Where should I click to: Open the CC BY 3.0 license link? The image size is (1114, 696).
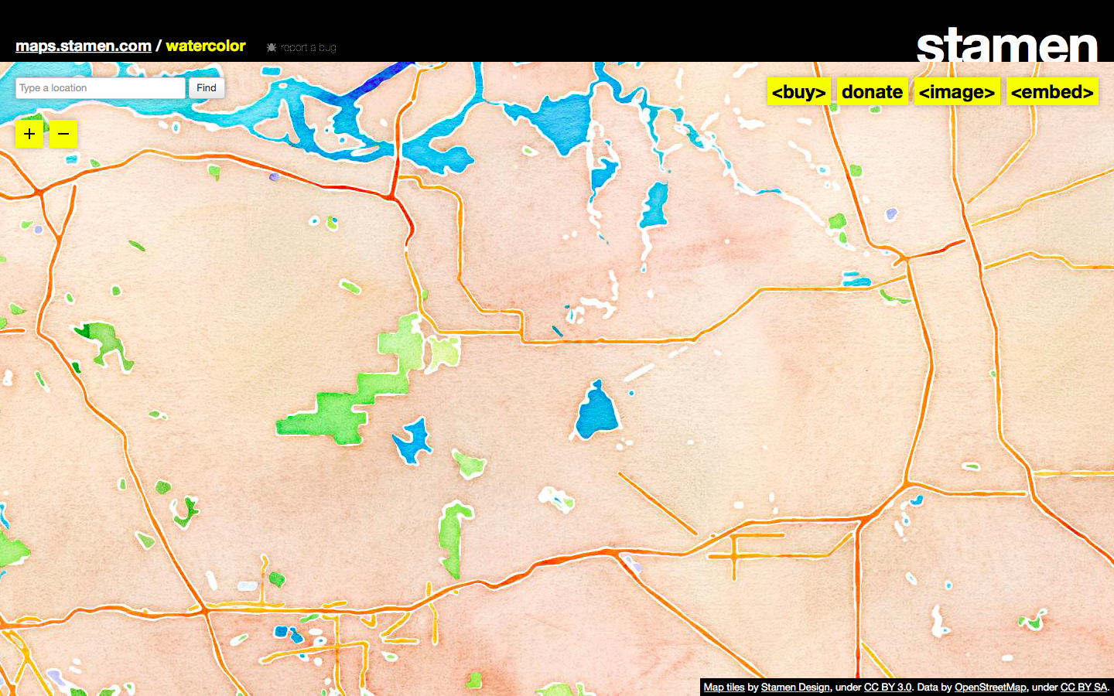click(887, 687)
